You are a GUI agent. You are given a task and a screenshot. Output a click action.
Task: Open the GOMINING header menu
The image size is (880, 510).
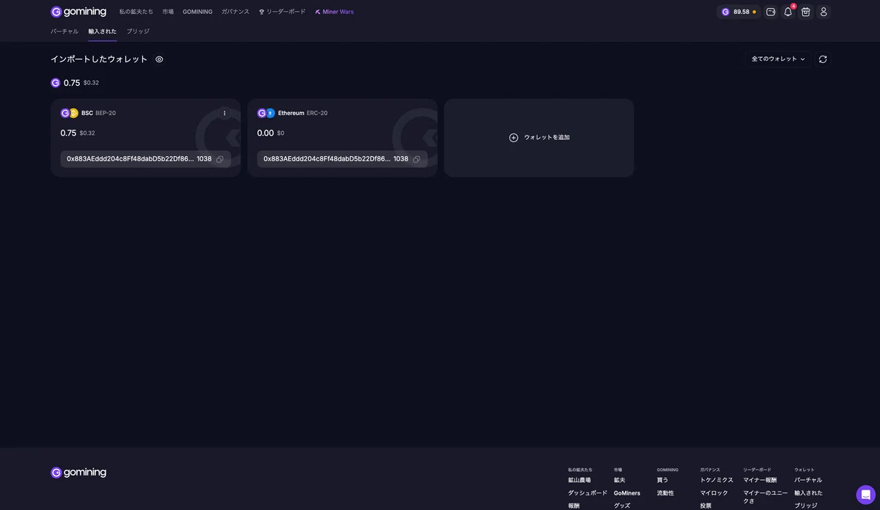pos(197,12)
